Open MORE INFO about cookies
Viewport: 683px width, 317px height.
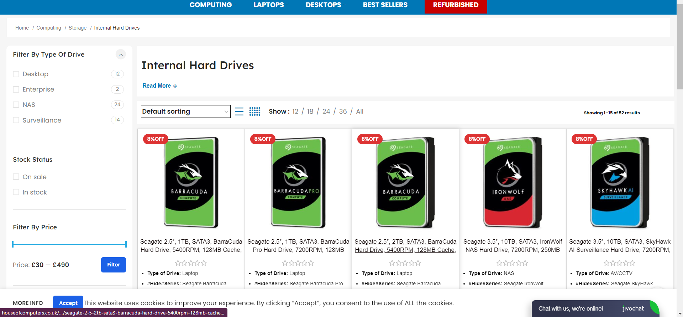point(28,303)
